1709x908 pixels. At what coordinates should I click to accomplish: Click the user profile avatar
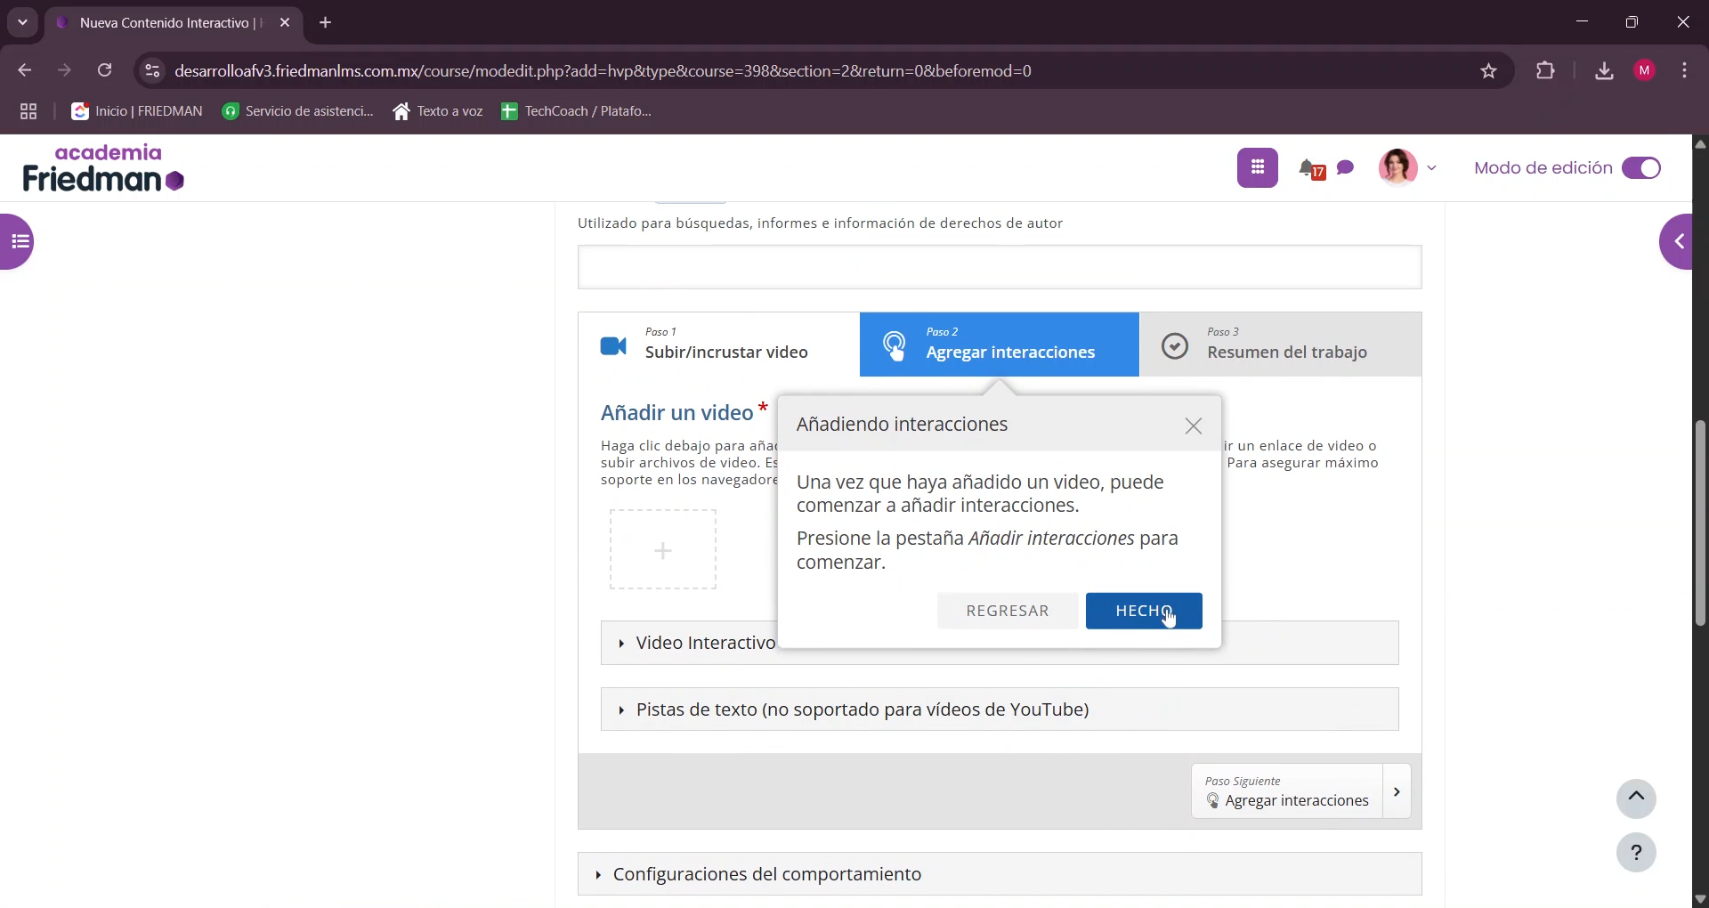point(1397,167)
